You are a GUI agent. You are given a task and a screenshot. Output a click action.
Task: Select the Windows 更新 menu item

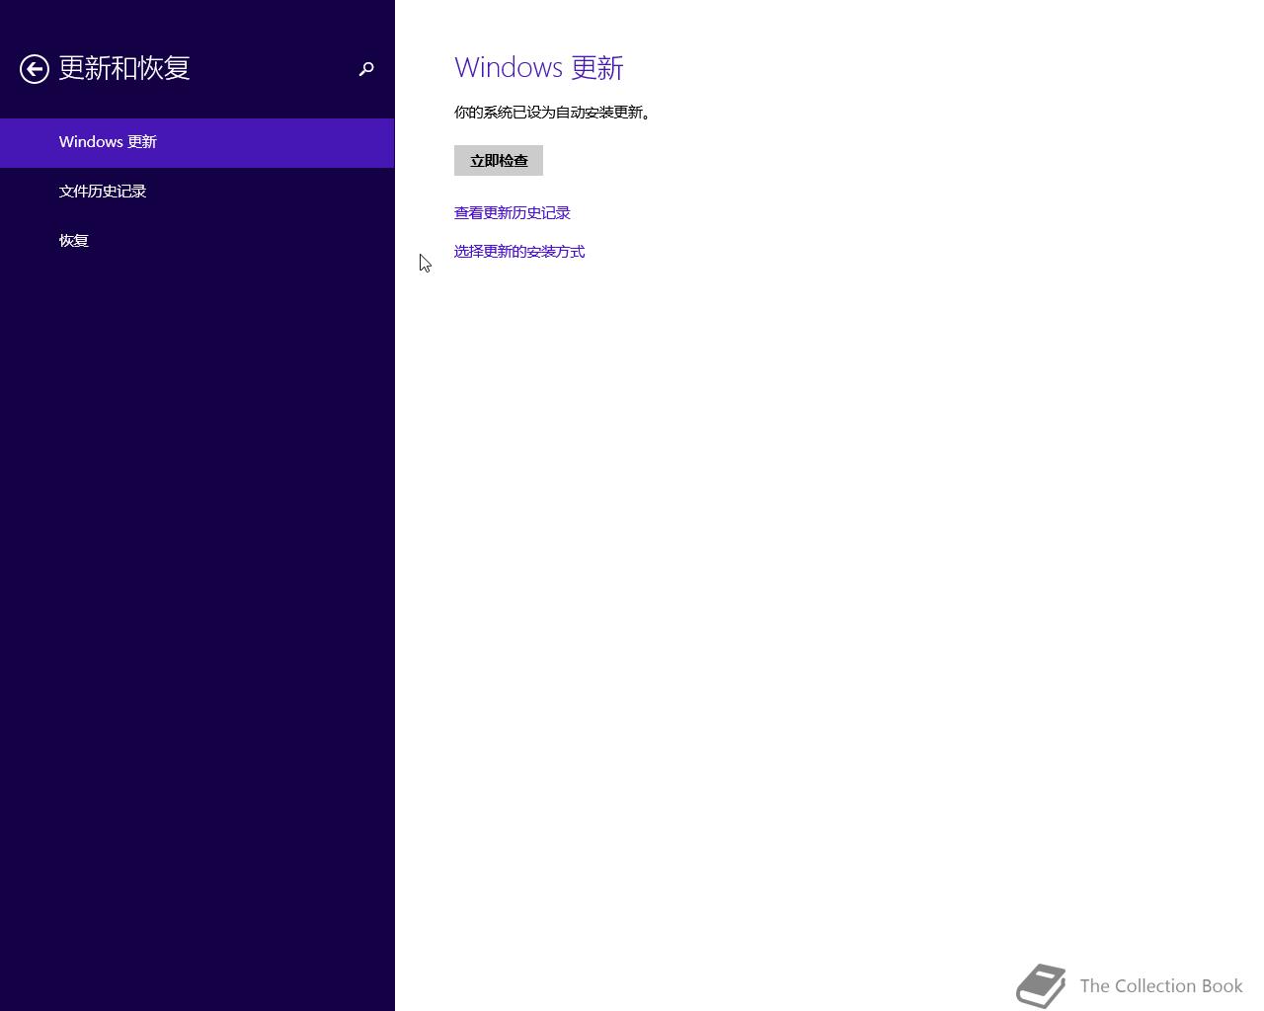[197, 142]
